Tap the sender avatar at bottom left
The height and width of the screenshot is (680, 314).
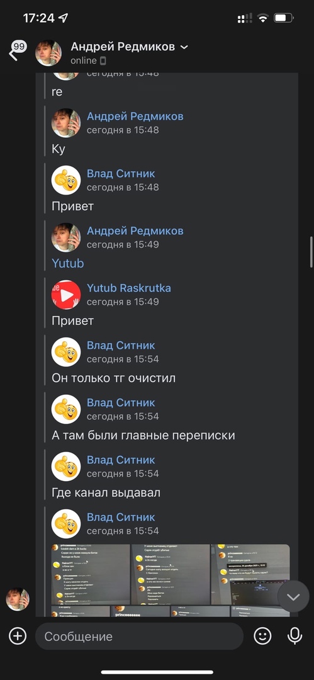pyautogui.click(x=18, y=599)
